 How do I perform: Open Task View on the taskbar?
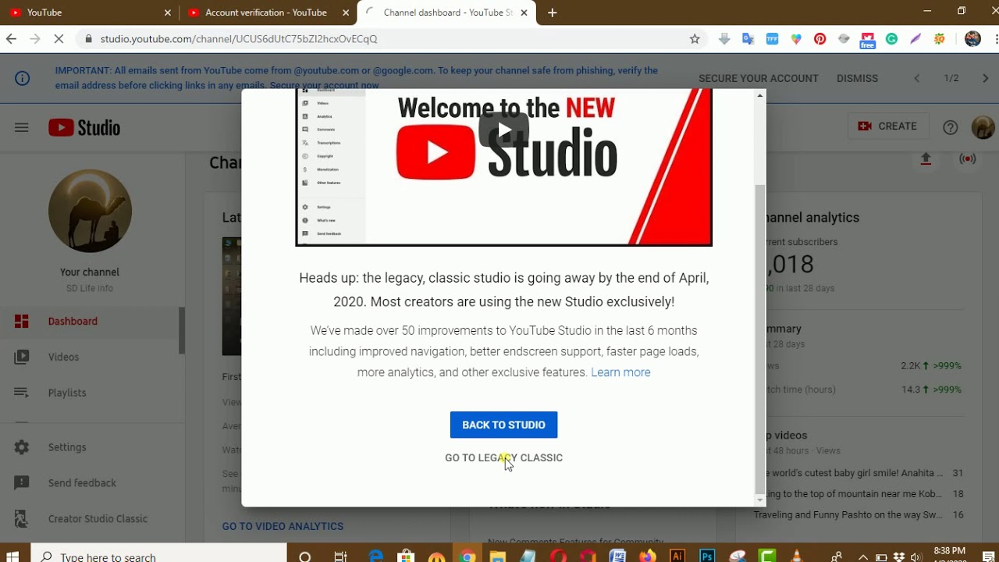click(x=340, y=557)
